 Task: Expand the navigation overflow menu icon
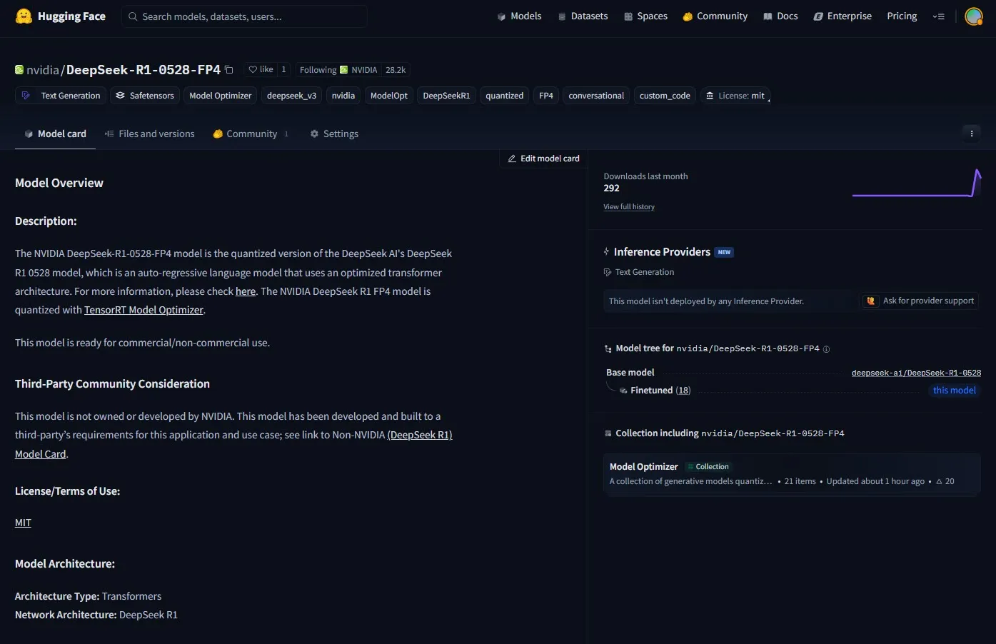click(938, 16)
